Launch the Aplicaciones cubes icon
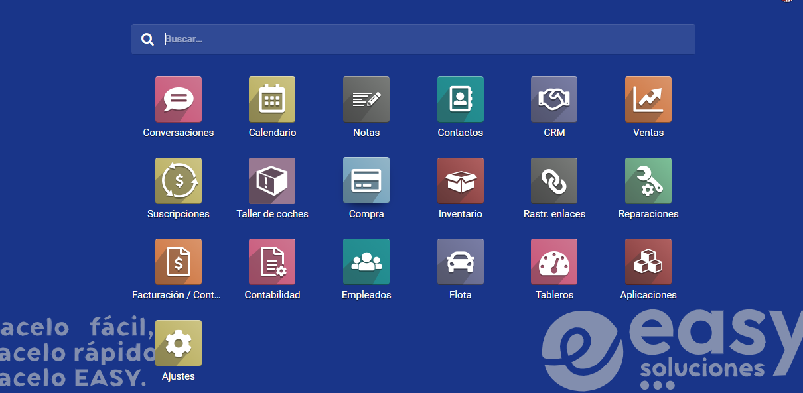Viewport: 803px width, 393px height. coord(648,262)
